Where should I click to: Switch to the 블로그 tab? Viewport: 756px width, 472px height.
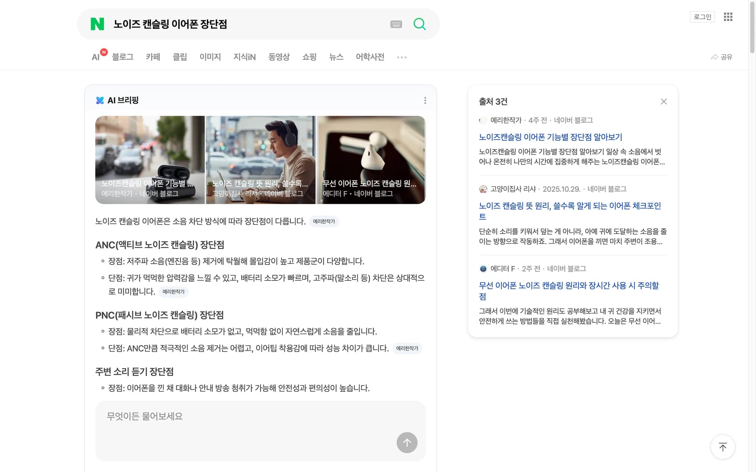(x=123, y=57)
